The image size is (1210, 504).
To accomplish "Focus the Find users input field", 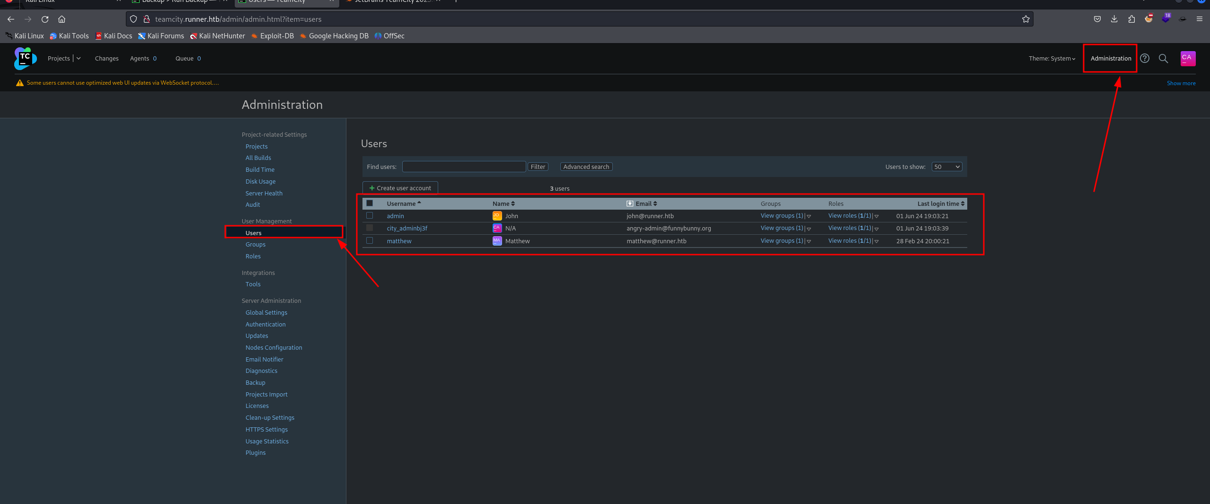I will 464,167.
